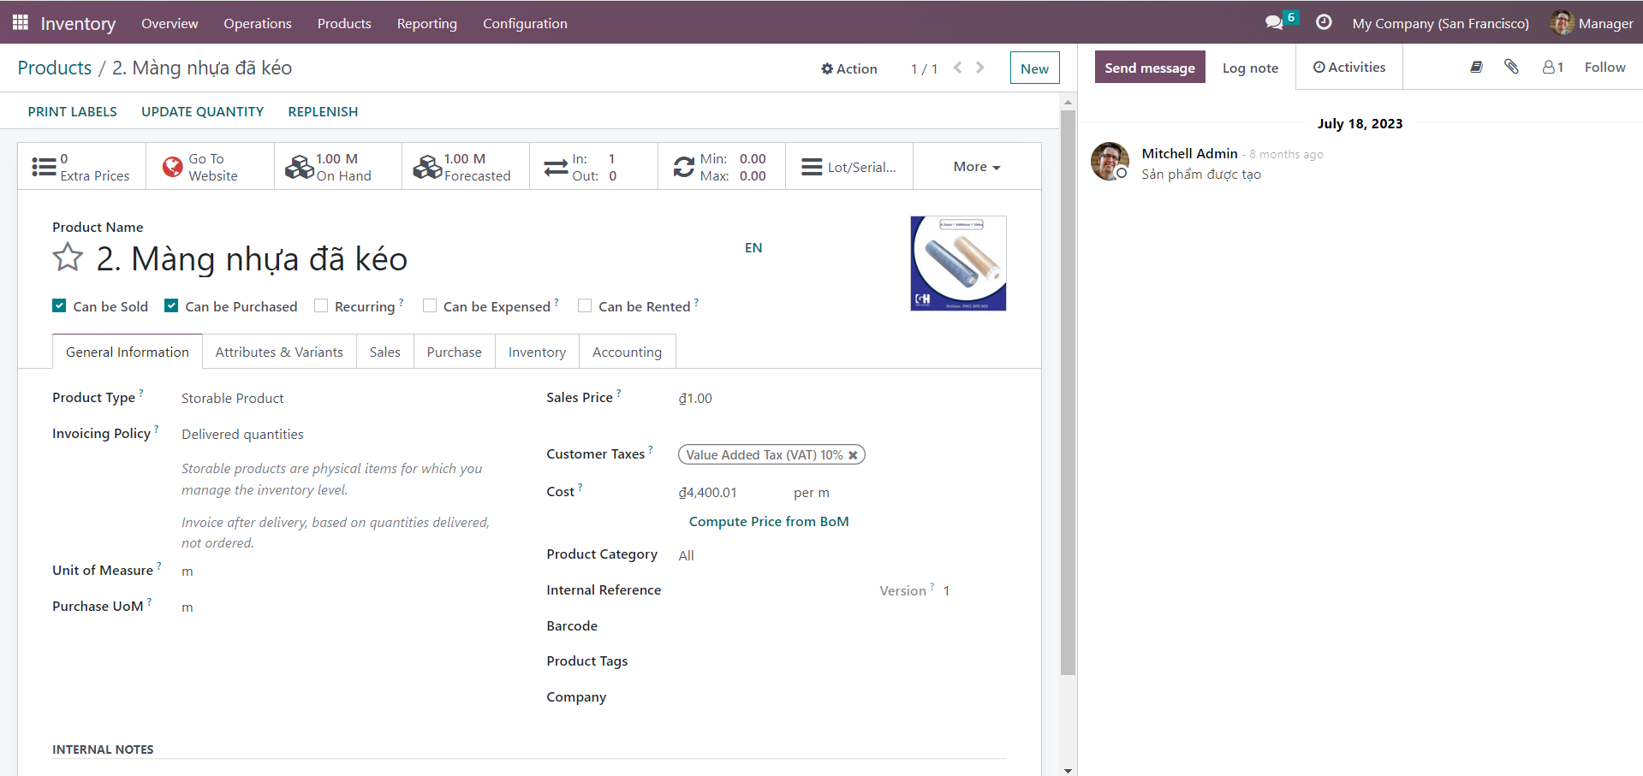Screen dimensions: 1643x776
Task: Go to next record arrow
Action: [x=980, y=68]
